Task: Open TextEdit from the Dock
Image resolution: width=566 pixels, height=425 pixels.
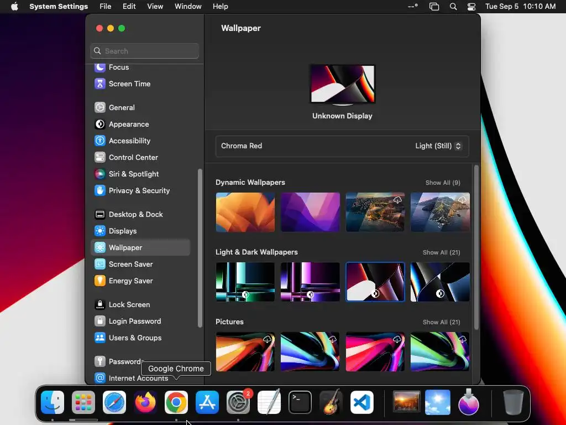Action: point(269,402)
